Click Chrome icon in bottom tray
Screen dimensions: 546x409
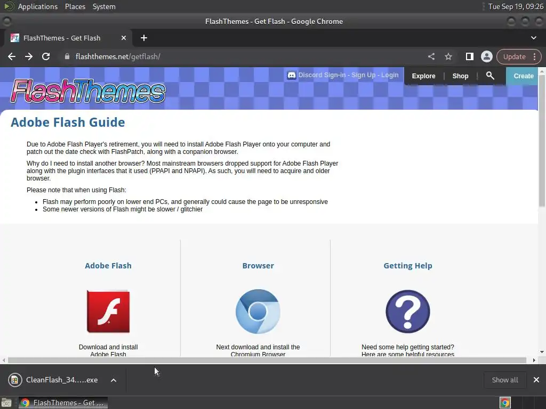coord(505,403)
